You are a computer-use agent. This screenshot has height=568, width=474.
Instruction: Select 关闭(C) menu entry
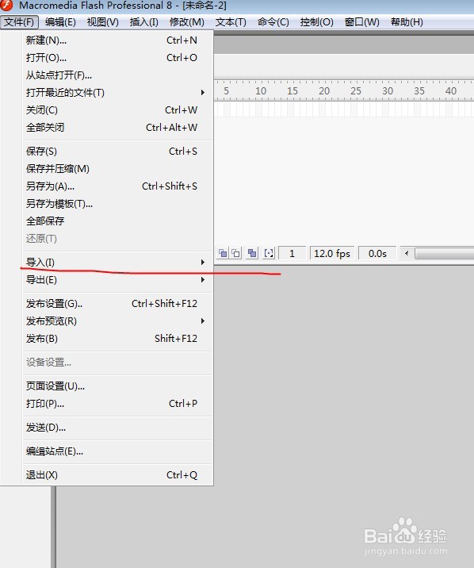point(117,109)
